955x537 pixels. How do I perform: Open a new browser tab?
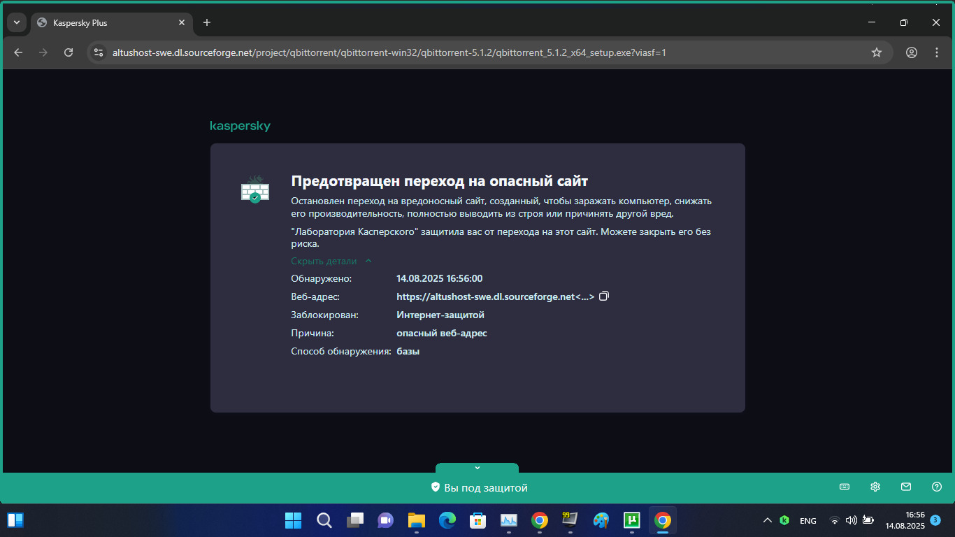pyautogui.click(x=206, y=22)
